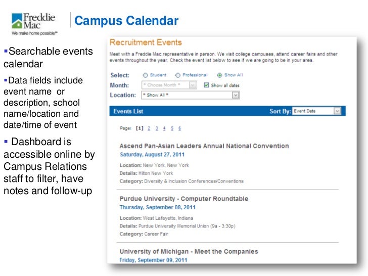This screenshot has width=368, height=276.
Task: Click the Saturday, August 27, 2011 date
Action: pos(152,155)
